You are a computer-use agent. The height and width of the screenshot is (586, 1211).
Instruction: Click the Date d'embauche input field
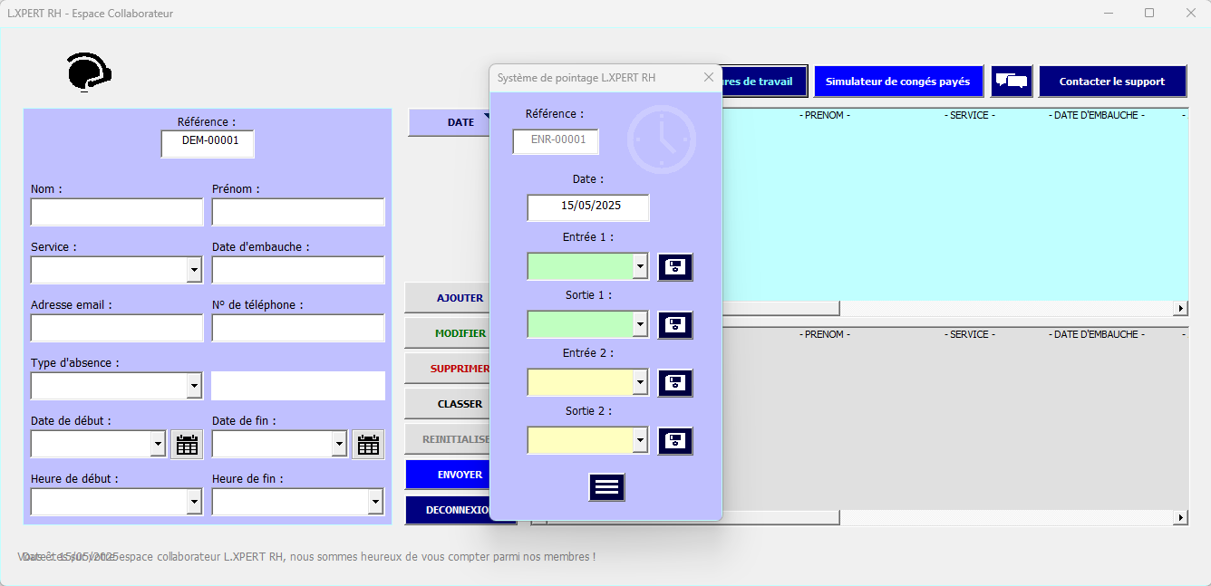click(x=298, y=270)
